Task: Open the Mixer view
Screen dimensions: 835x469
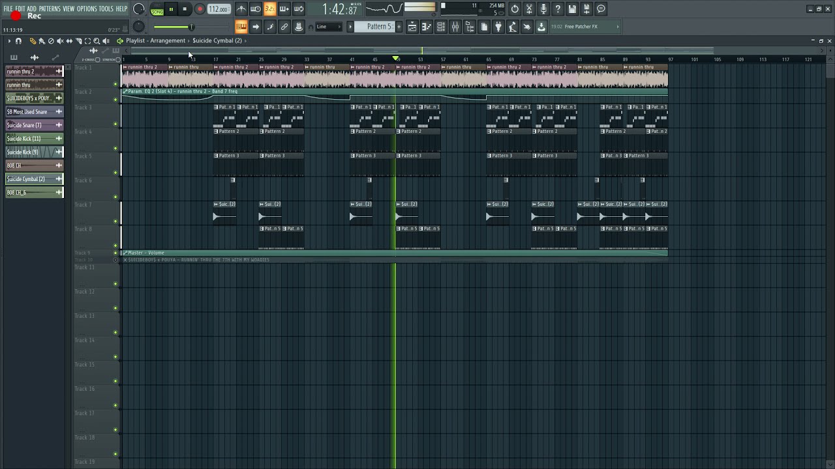Action: [455, 27]
